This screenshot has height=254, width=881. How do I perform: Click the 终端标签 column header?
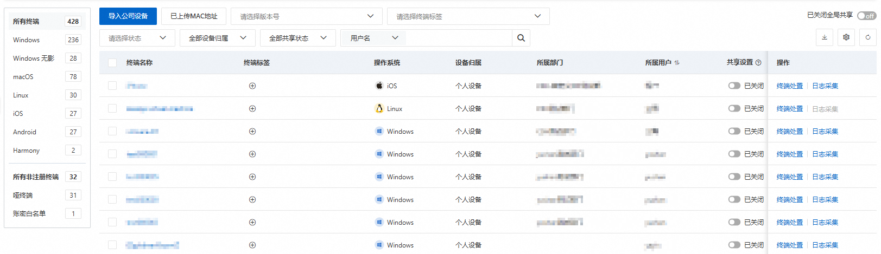pyautogui.click(x=257, y=63)
